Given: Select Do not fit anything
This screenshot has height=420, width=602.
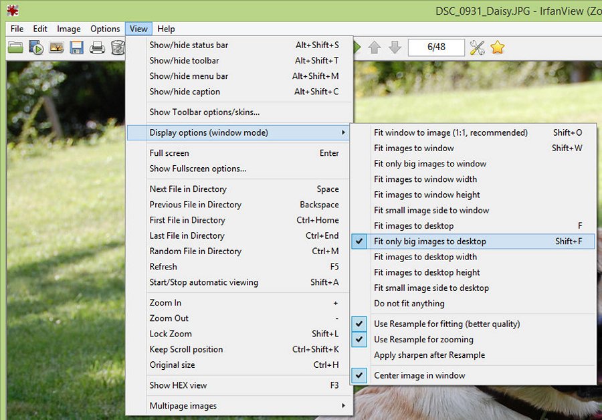Looking at the screenshot, I should 473,304.
